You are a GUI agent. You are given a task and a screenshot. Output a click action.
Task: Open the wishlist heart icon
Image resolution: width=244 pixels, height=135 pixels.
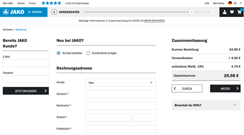(232, 12)
